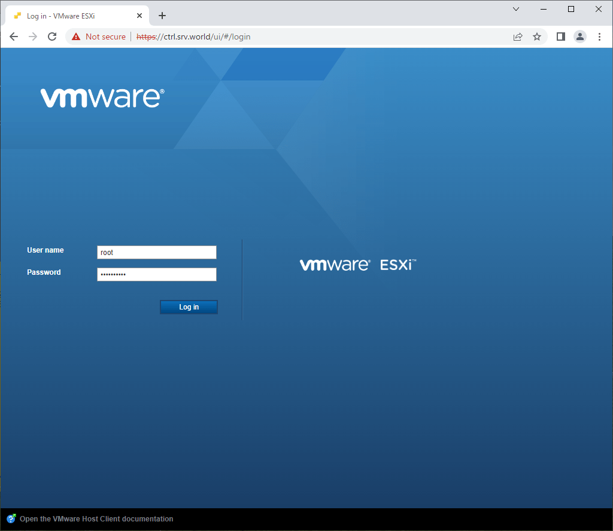Click inside the Password field
Viewport: 613px width, 531px height.
tap(156, 274)
